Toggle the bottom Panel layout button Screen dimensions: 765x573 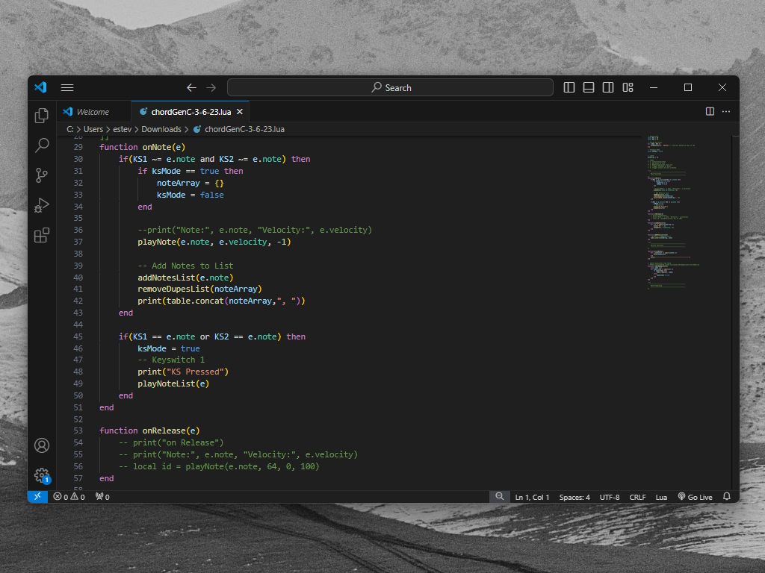[x=589, y=87]
